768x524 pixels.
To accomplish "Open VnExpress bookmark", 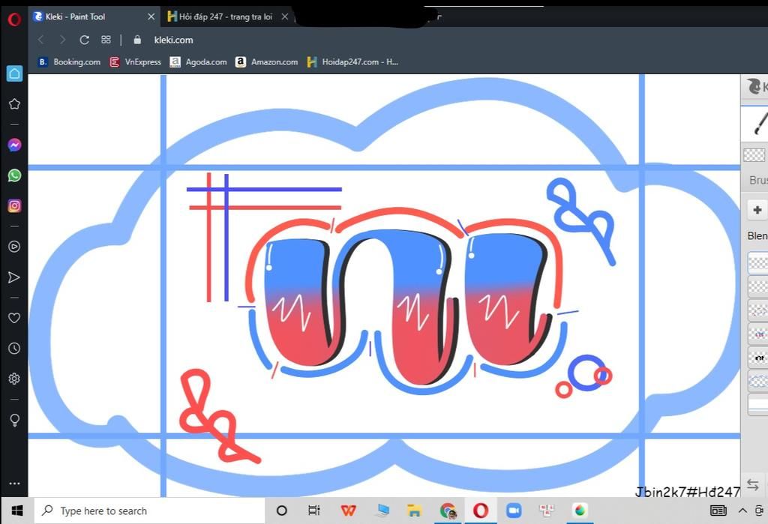I will click(x=135, y=61).
